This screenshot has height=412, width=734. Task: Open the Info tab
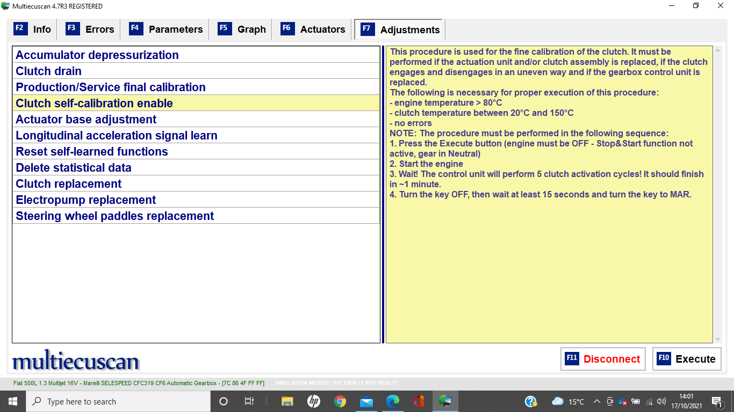pos(33,30)
